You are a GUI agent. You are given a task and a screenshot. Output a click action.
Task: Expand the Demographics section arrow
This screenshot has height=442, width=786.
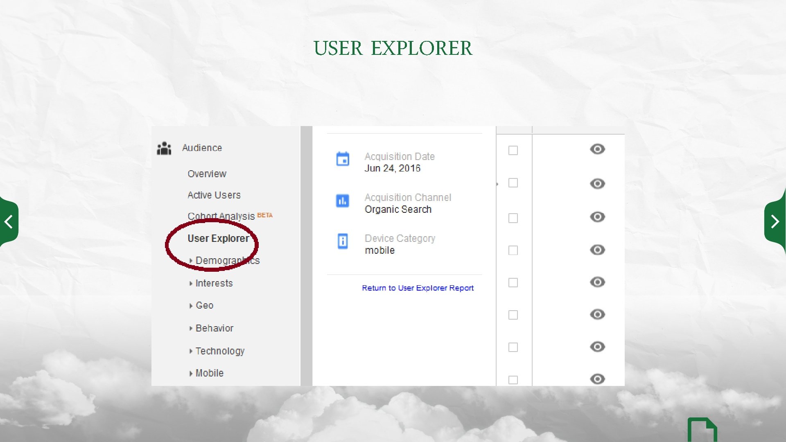point(191,261)
